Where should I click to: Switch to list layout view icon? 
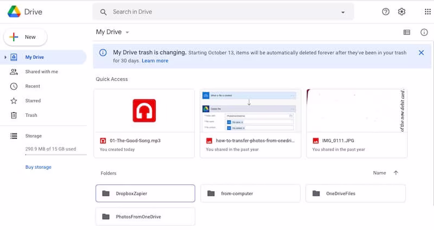[406, 33]
